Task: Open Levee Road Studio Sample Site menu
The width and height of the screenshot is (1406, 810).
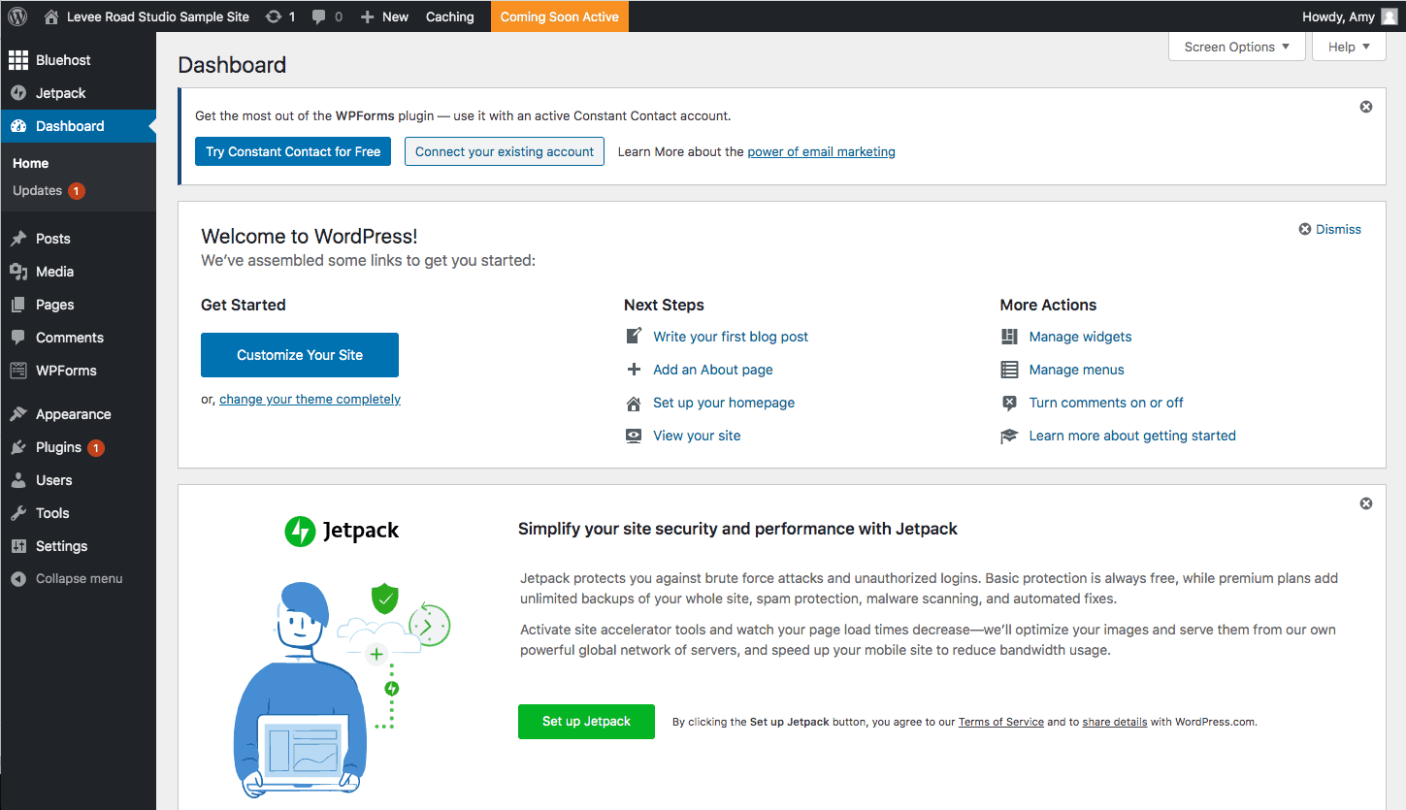Action: pyautogui.click(x=147, y=16)
